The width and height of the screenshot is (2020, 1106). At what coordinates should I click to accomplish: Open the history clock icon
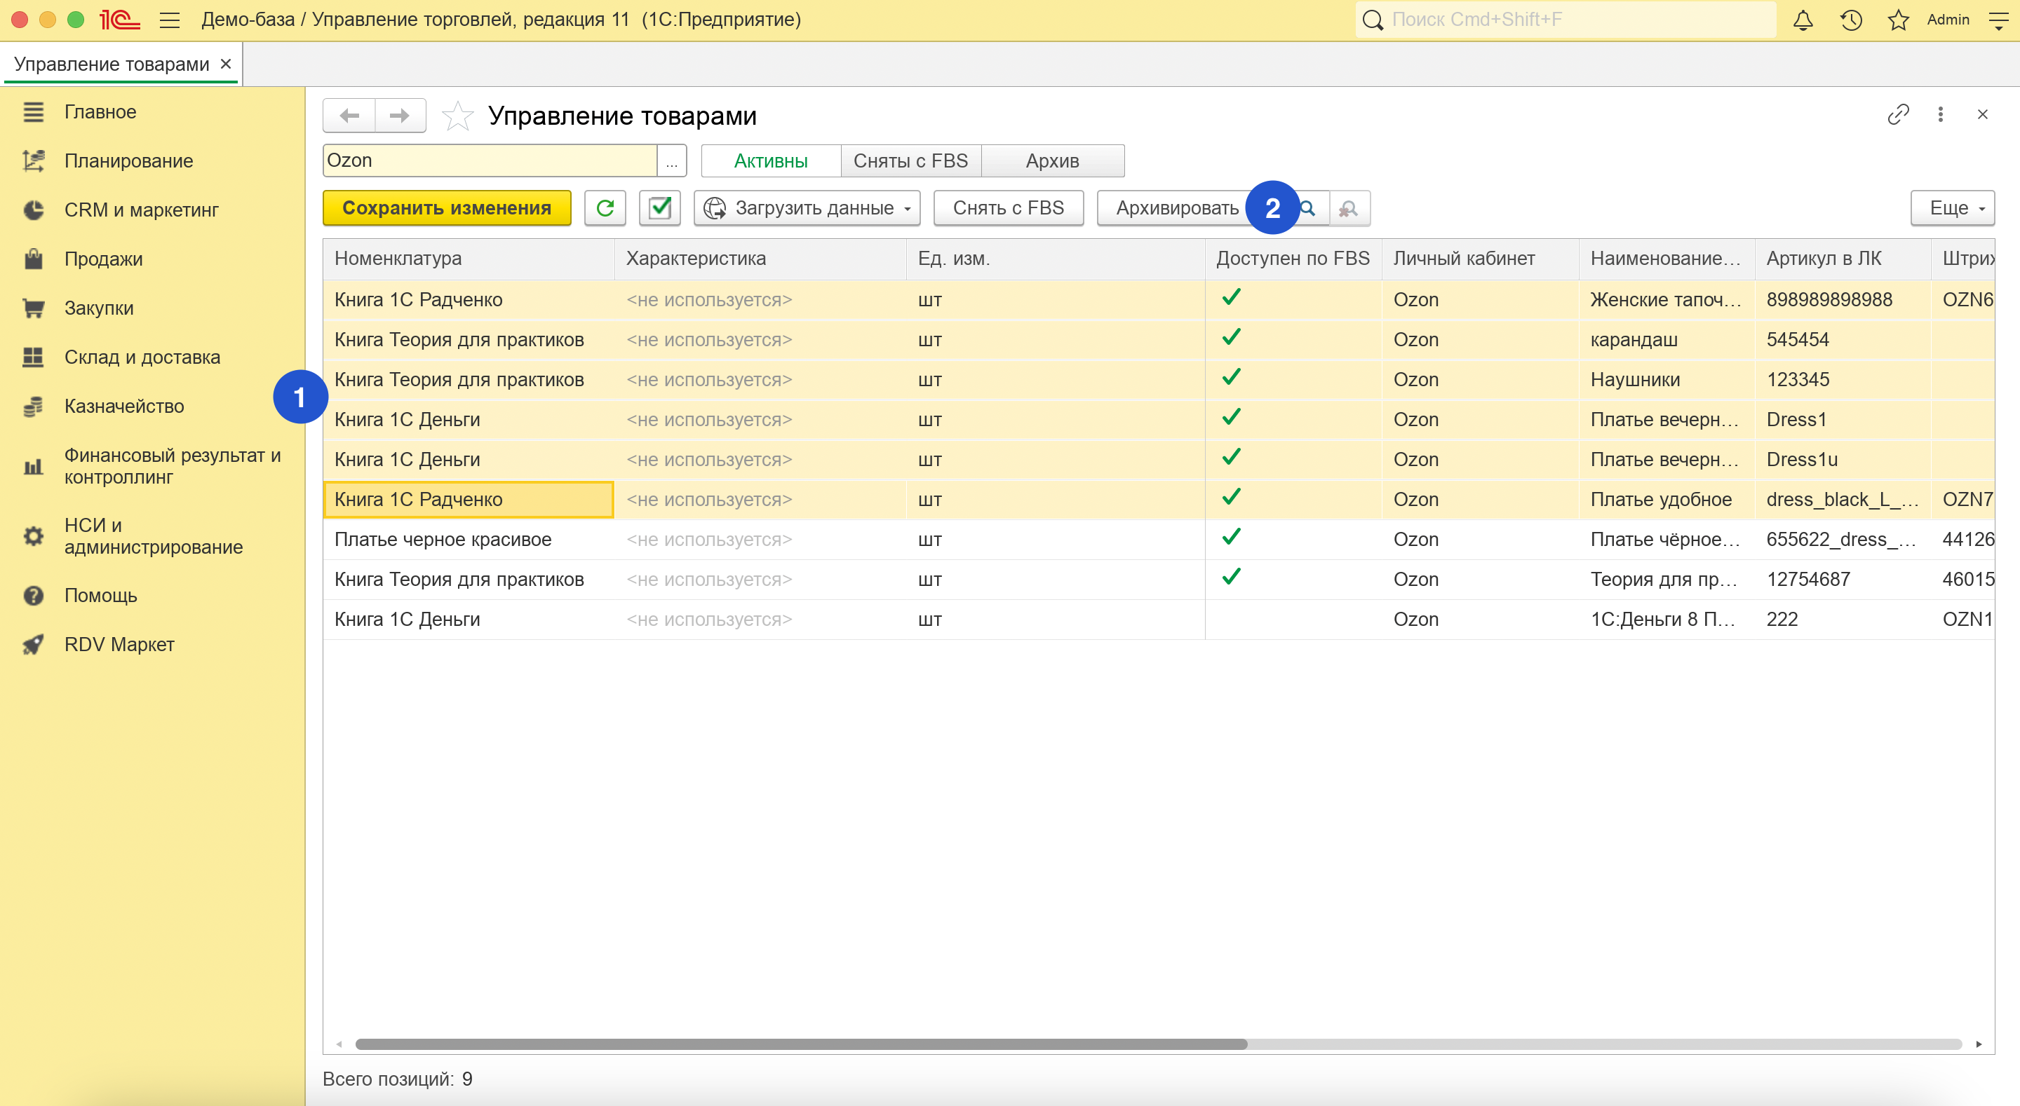(x=1851, y=20)
